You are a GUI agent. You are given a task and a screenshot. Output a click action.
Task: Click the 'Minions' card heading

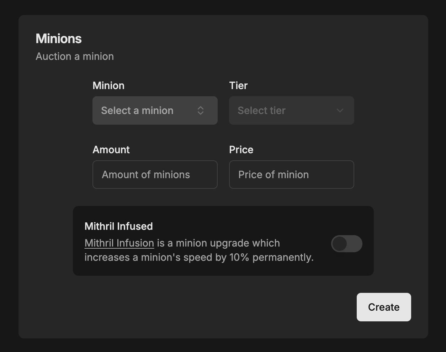point(59,38)
